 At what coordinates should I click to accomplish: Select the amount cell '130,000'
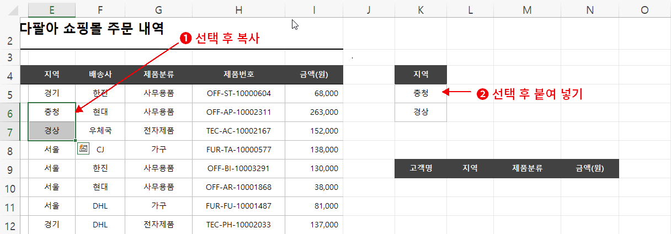click(314, 168)
